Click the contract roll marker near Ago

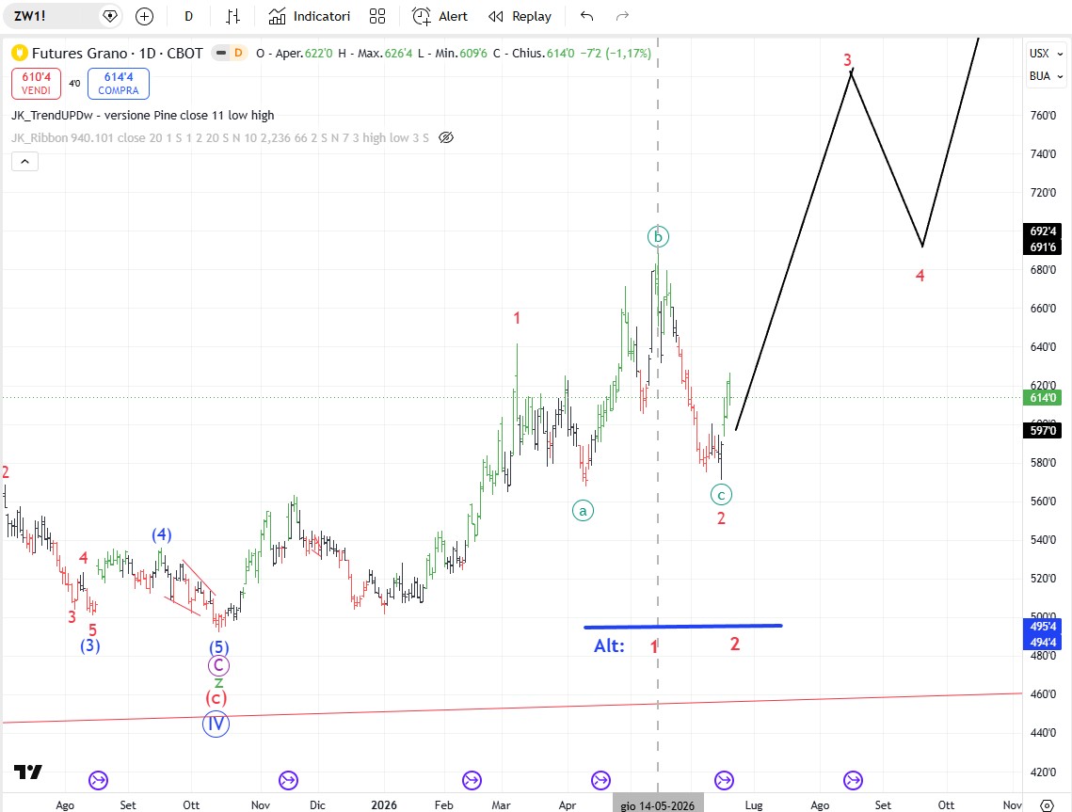(99, 780)
